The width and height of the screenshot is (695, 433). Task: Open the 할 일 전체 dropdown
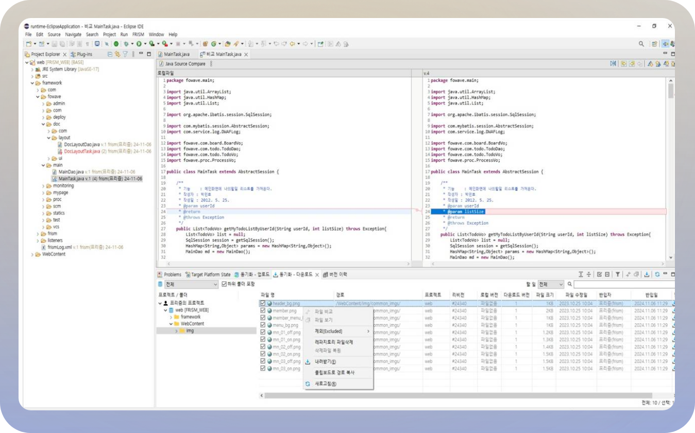[x=551, y=284]
